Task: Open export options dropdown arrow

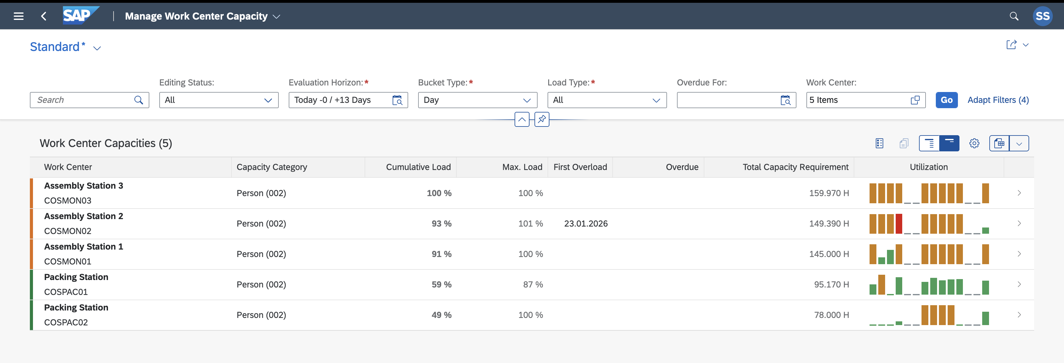Action: point(1019,144)
